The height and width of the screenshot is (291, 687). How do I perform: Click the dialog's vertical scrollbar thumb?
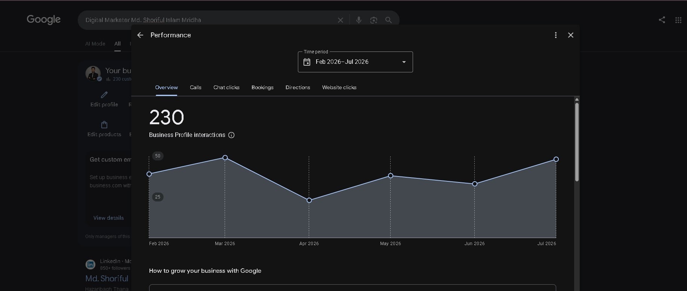[x=577, y=142]
